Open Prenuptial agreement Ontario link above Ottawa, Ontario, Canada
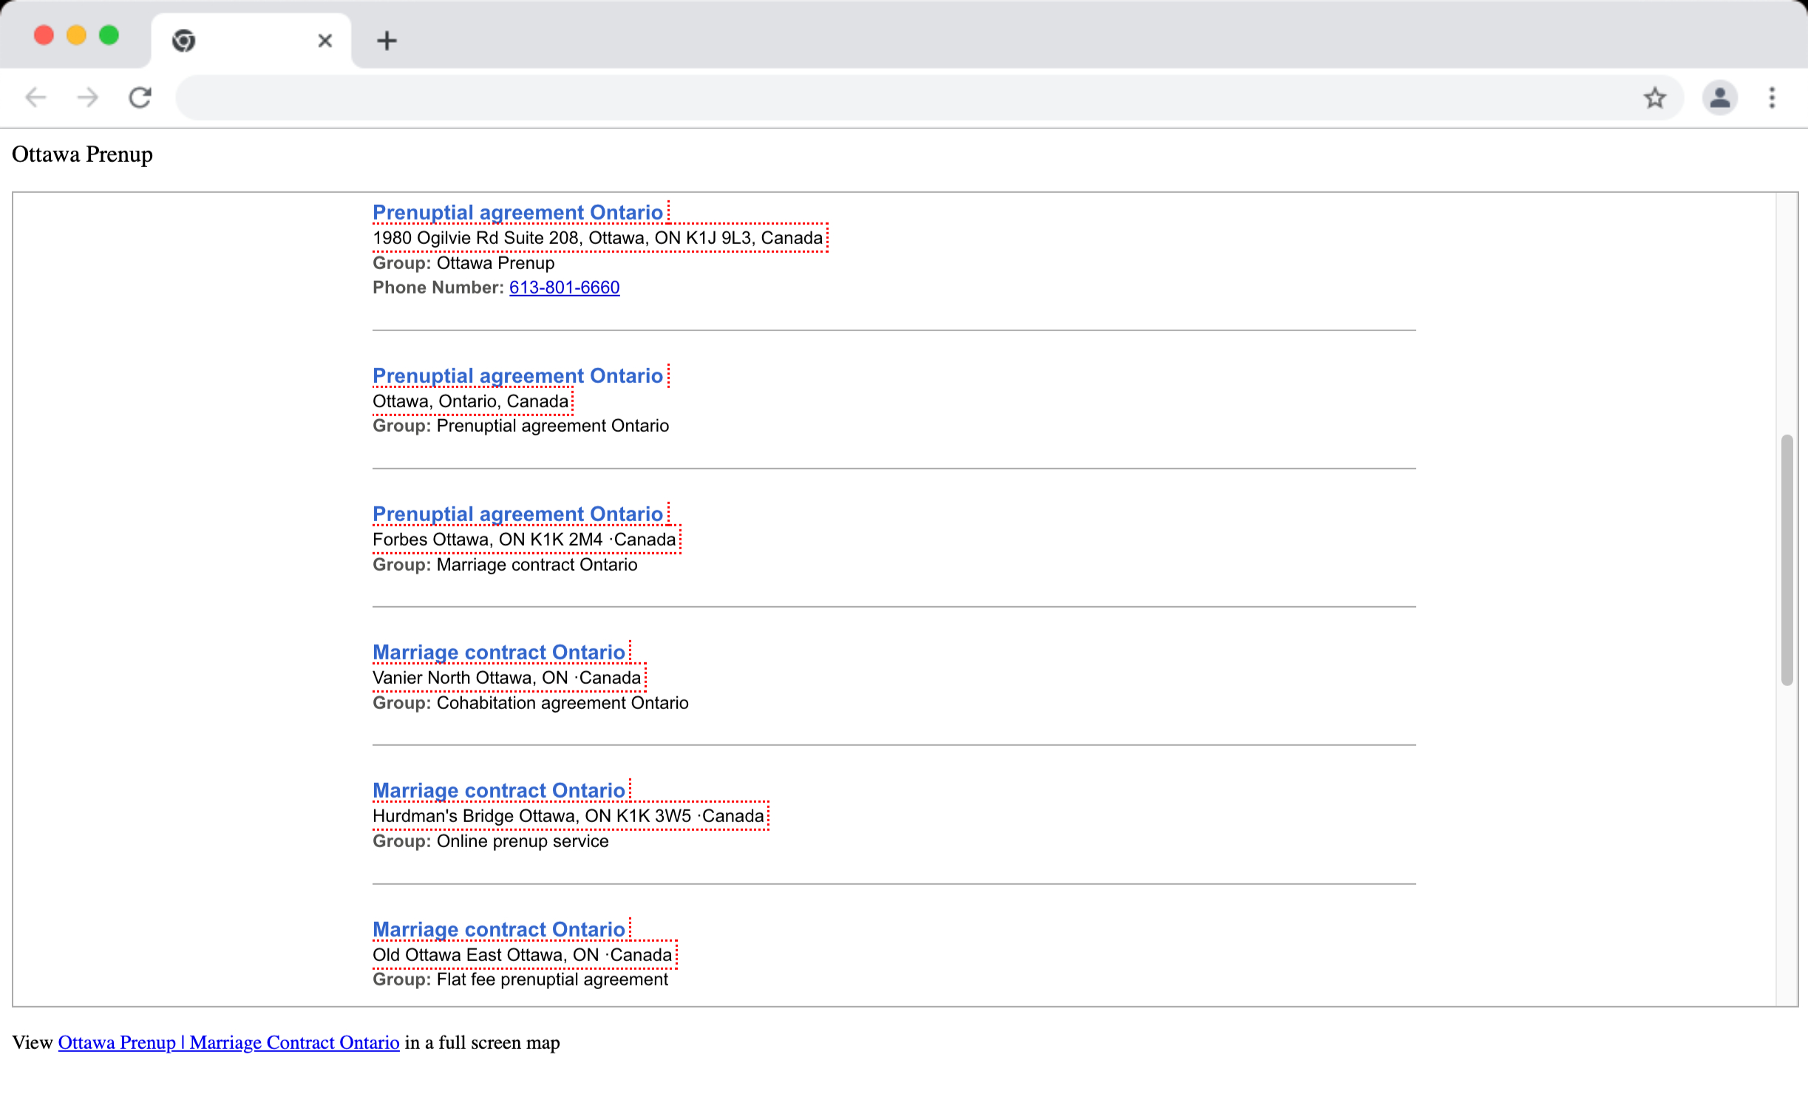This screenshot has height=1114, width=1808. [517, 376]
